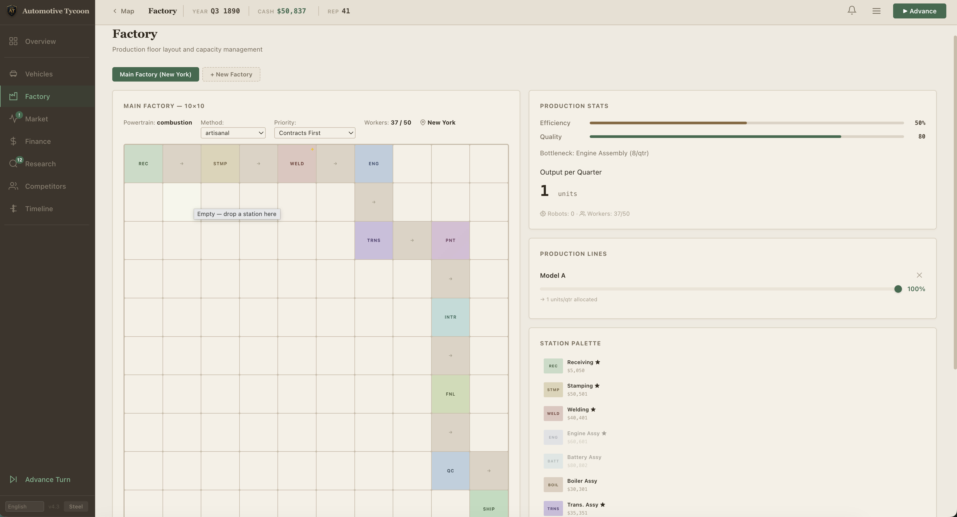Image resolution: width=957 pixels, height=517 pixels.
Task: Open Timeline in sidebar
Action: pos(48,209)
